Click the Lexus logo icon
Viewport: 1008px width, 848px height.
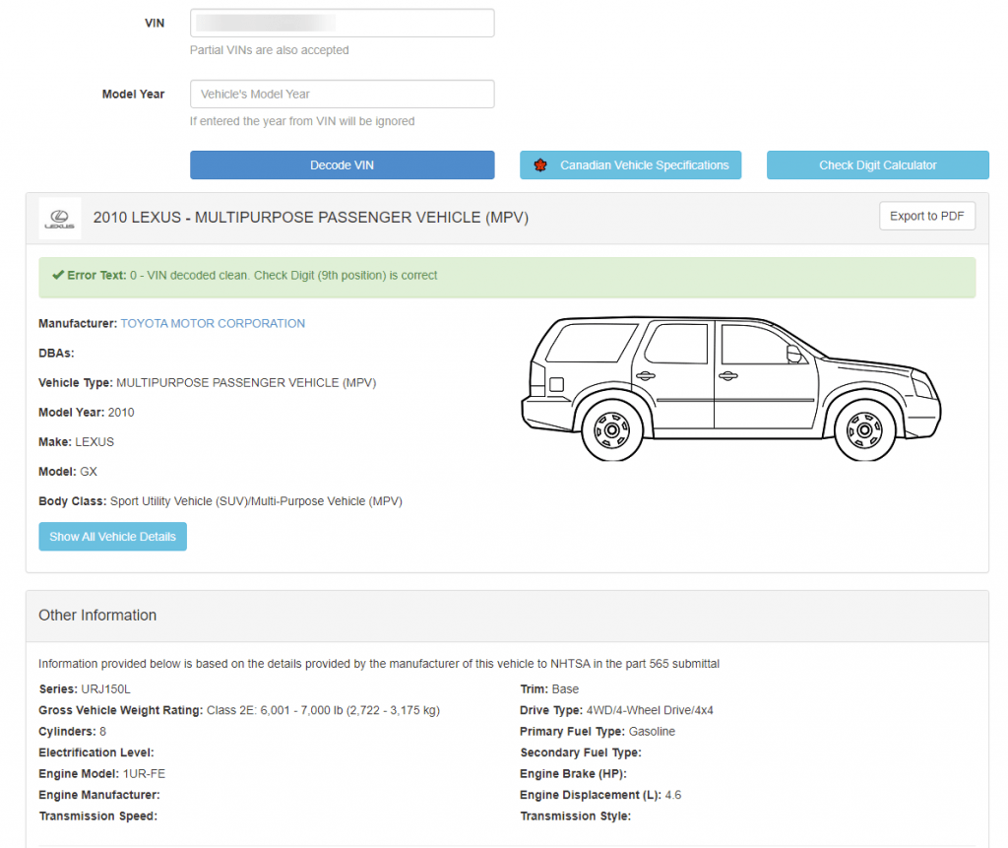tap(60, 219)
